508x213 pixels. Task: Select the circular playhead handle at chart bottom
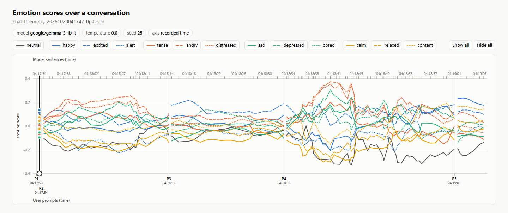(40, 173)
